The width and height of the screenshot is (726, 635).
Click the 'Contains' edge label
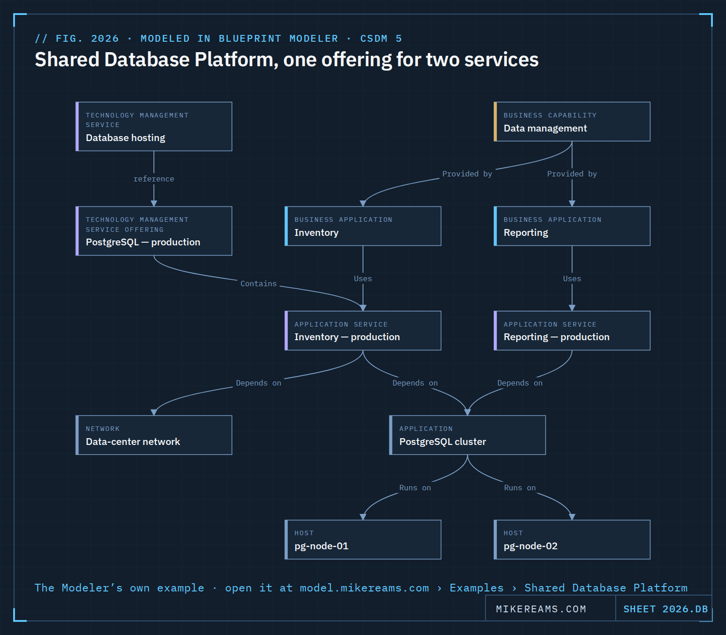[259, 283]
